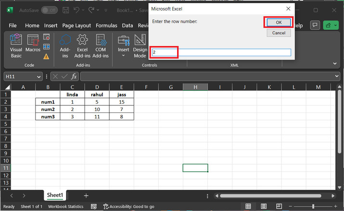This screenshot has height=211, width=344.
Task: Open the Name Box dropdown arrow
Action: tap(39, 77)
